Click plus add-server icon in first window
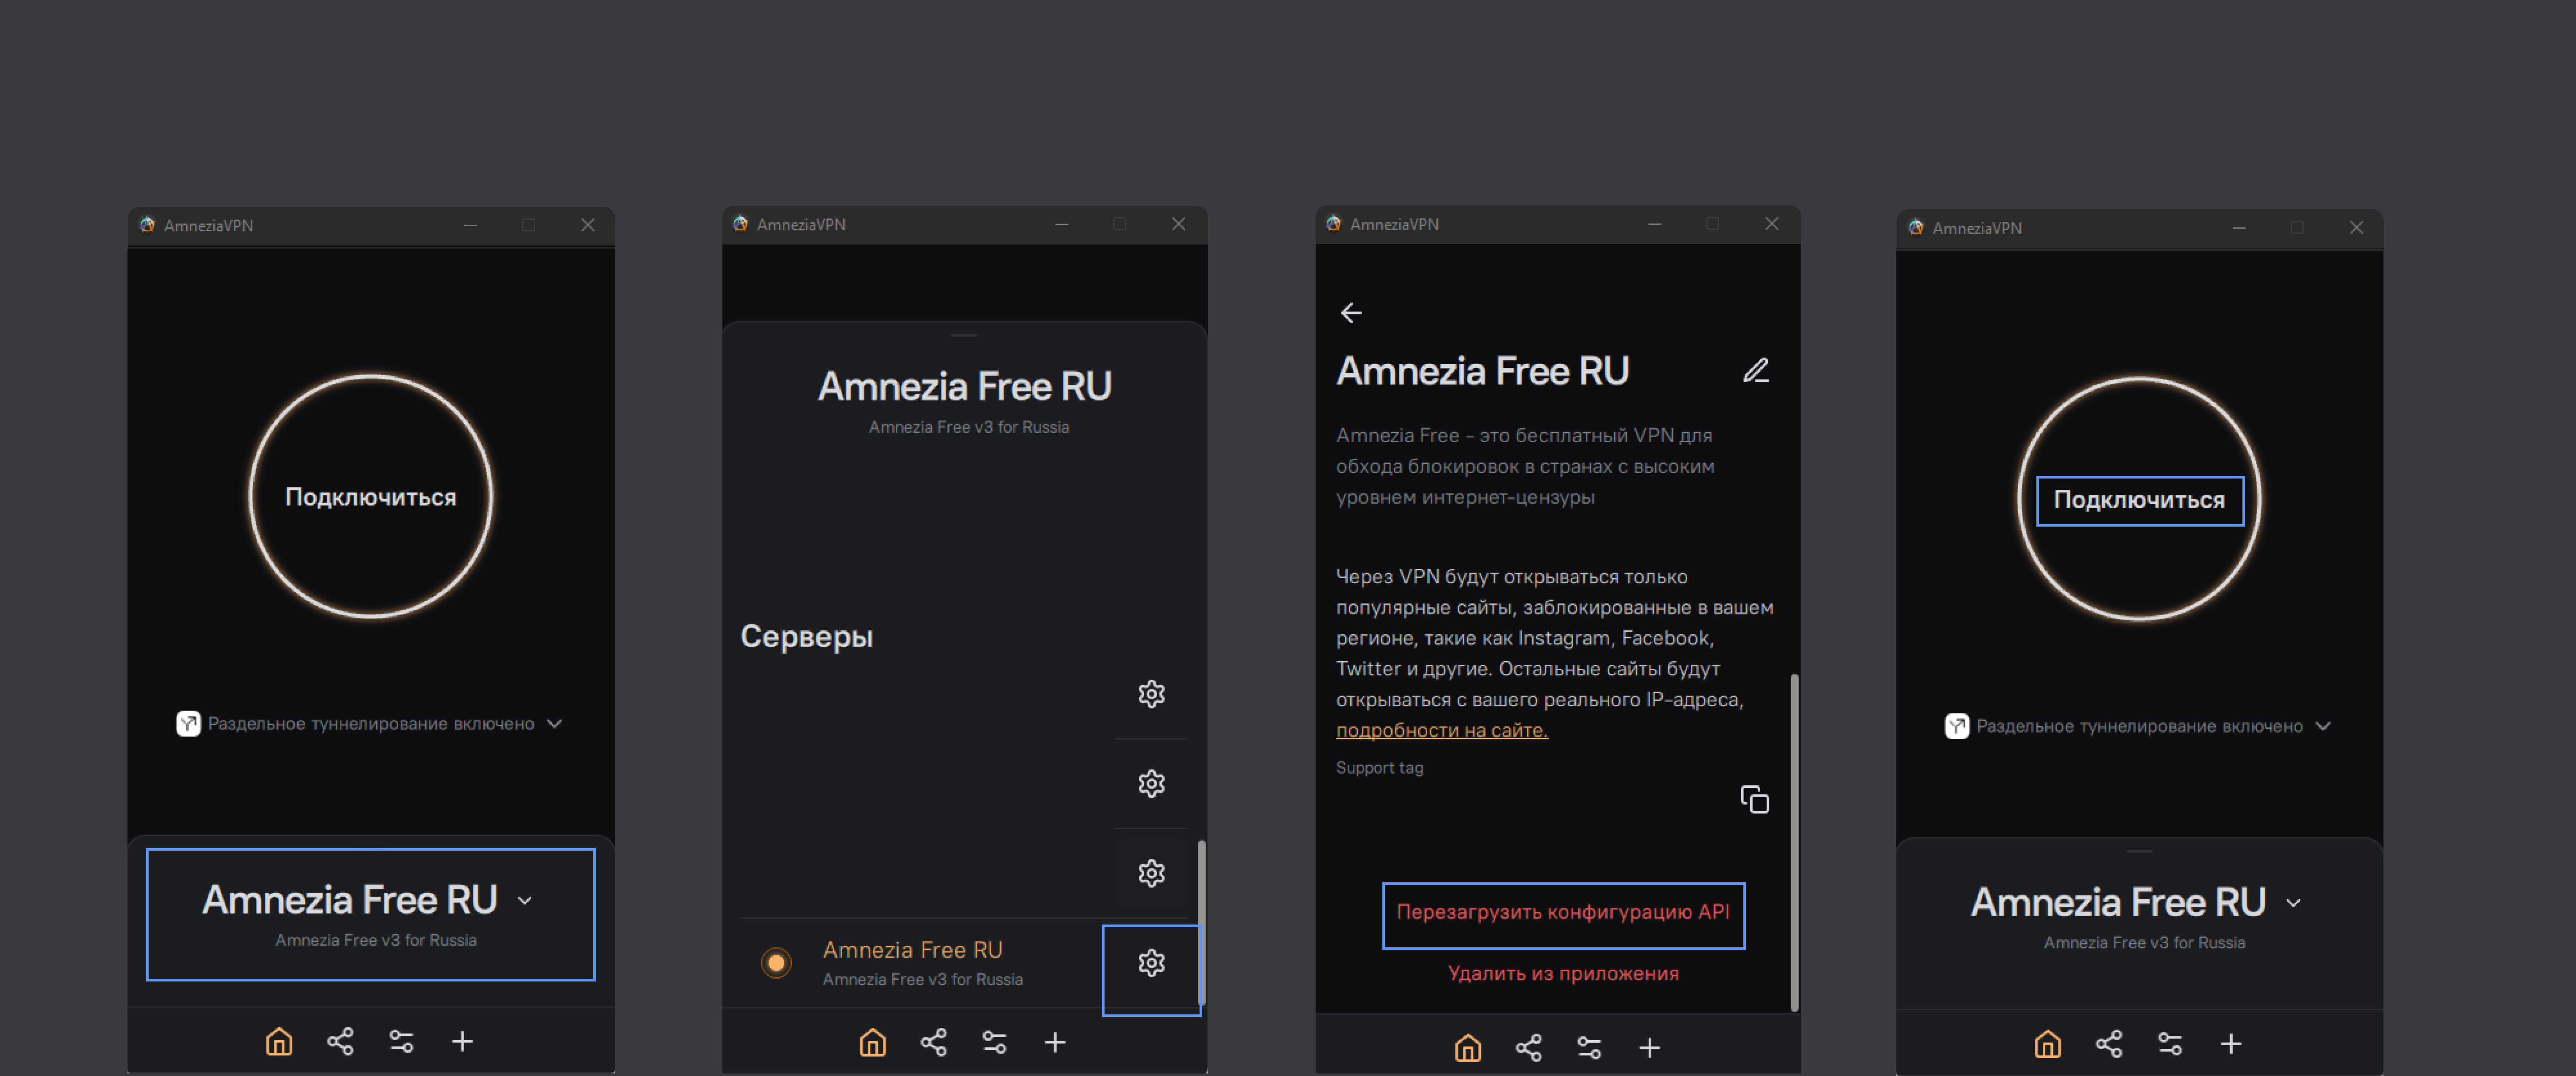 pos(462,1042)
